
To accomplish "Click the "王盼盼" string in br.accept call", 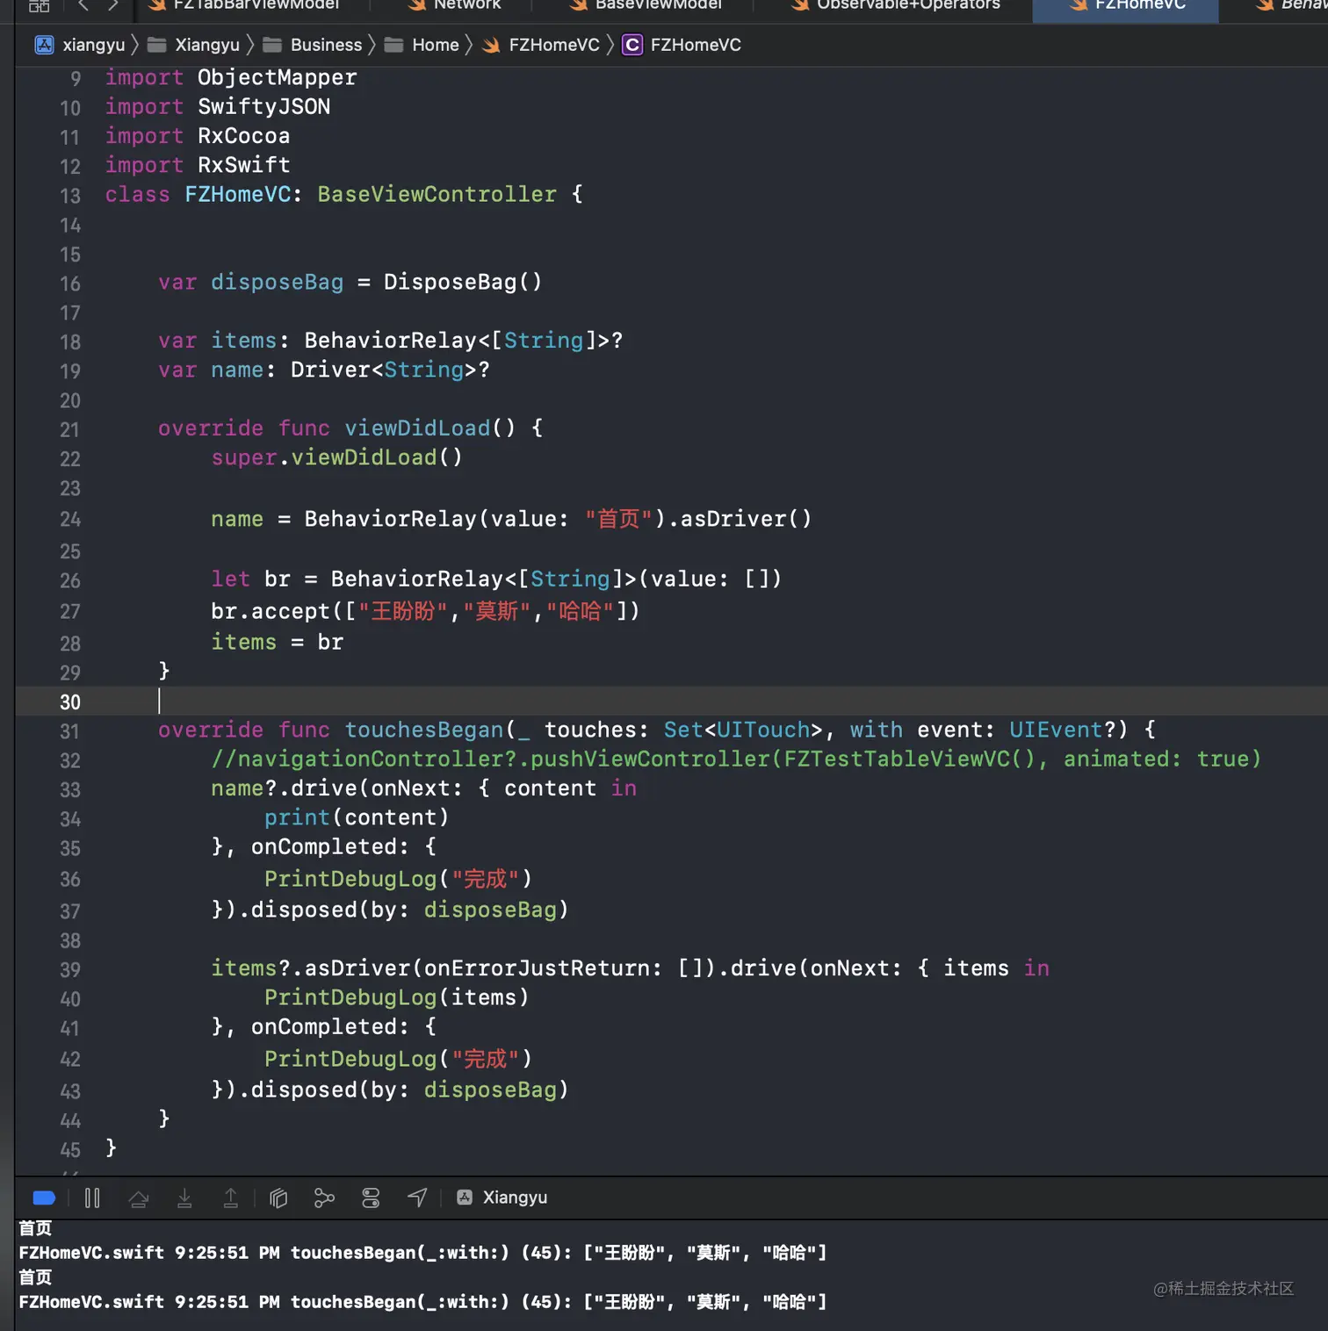I will [x=403, y=611].
